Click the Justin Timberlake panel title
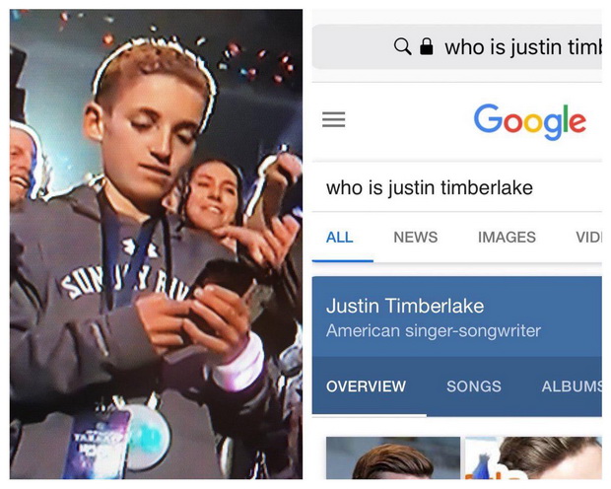The image size is (611, 489). click(405, 306)
